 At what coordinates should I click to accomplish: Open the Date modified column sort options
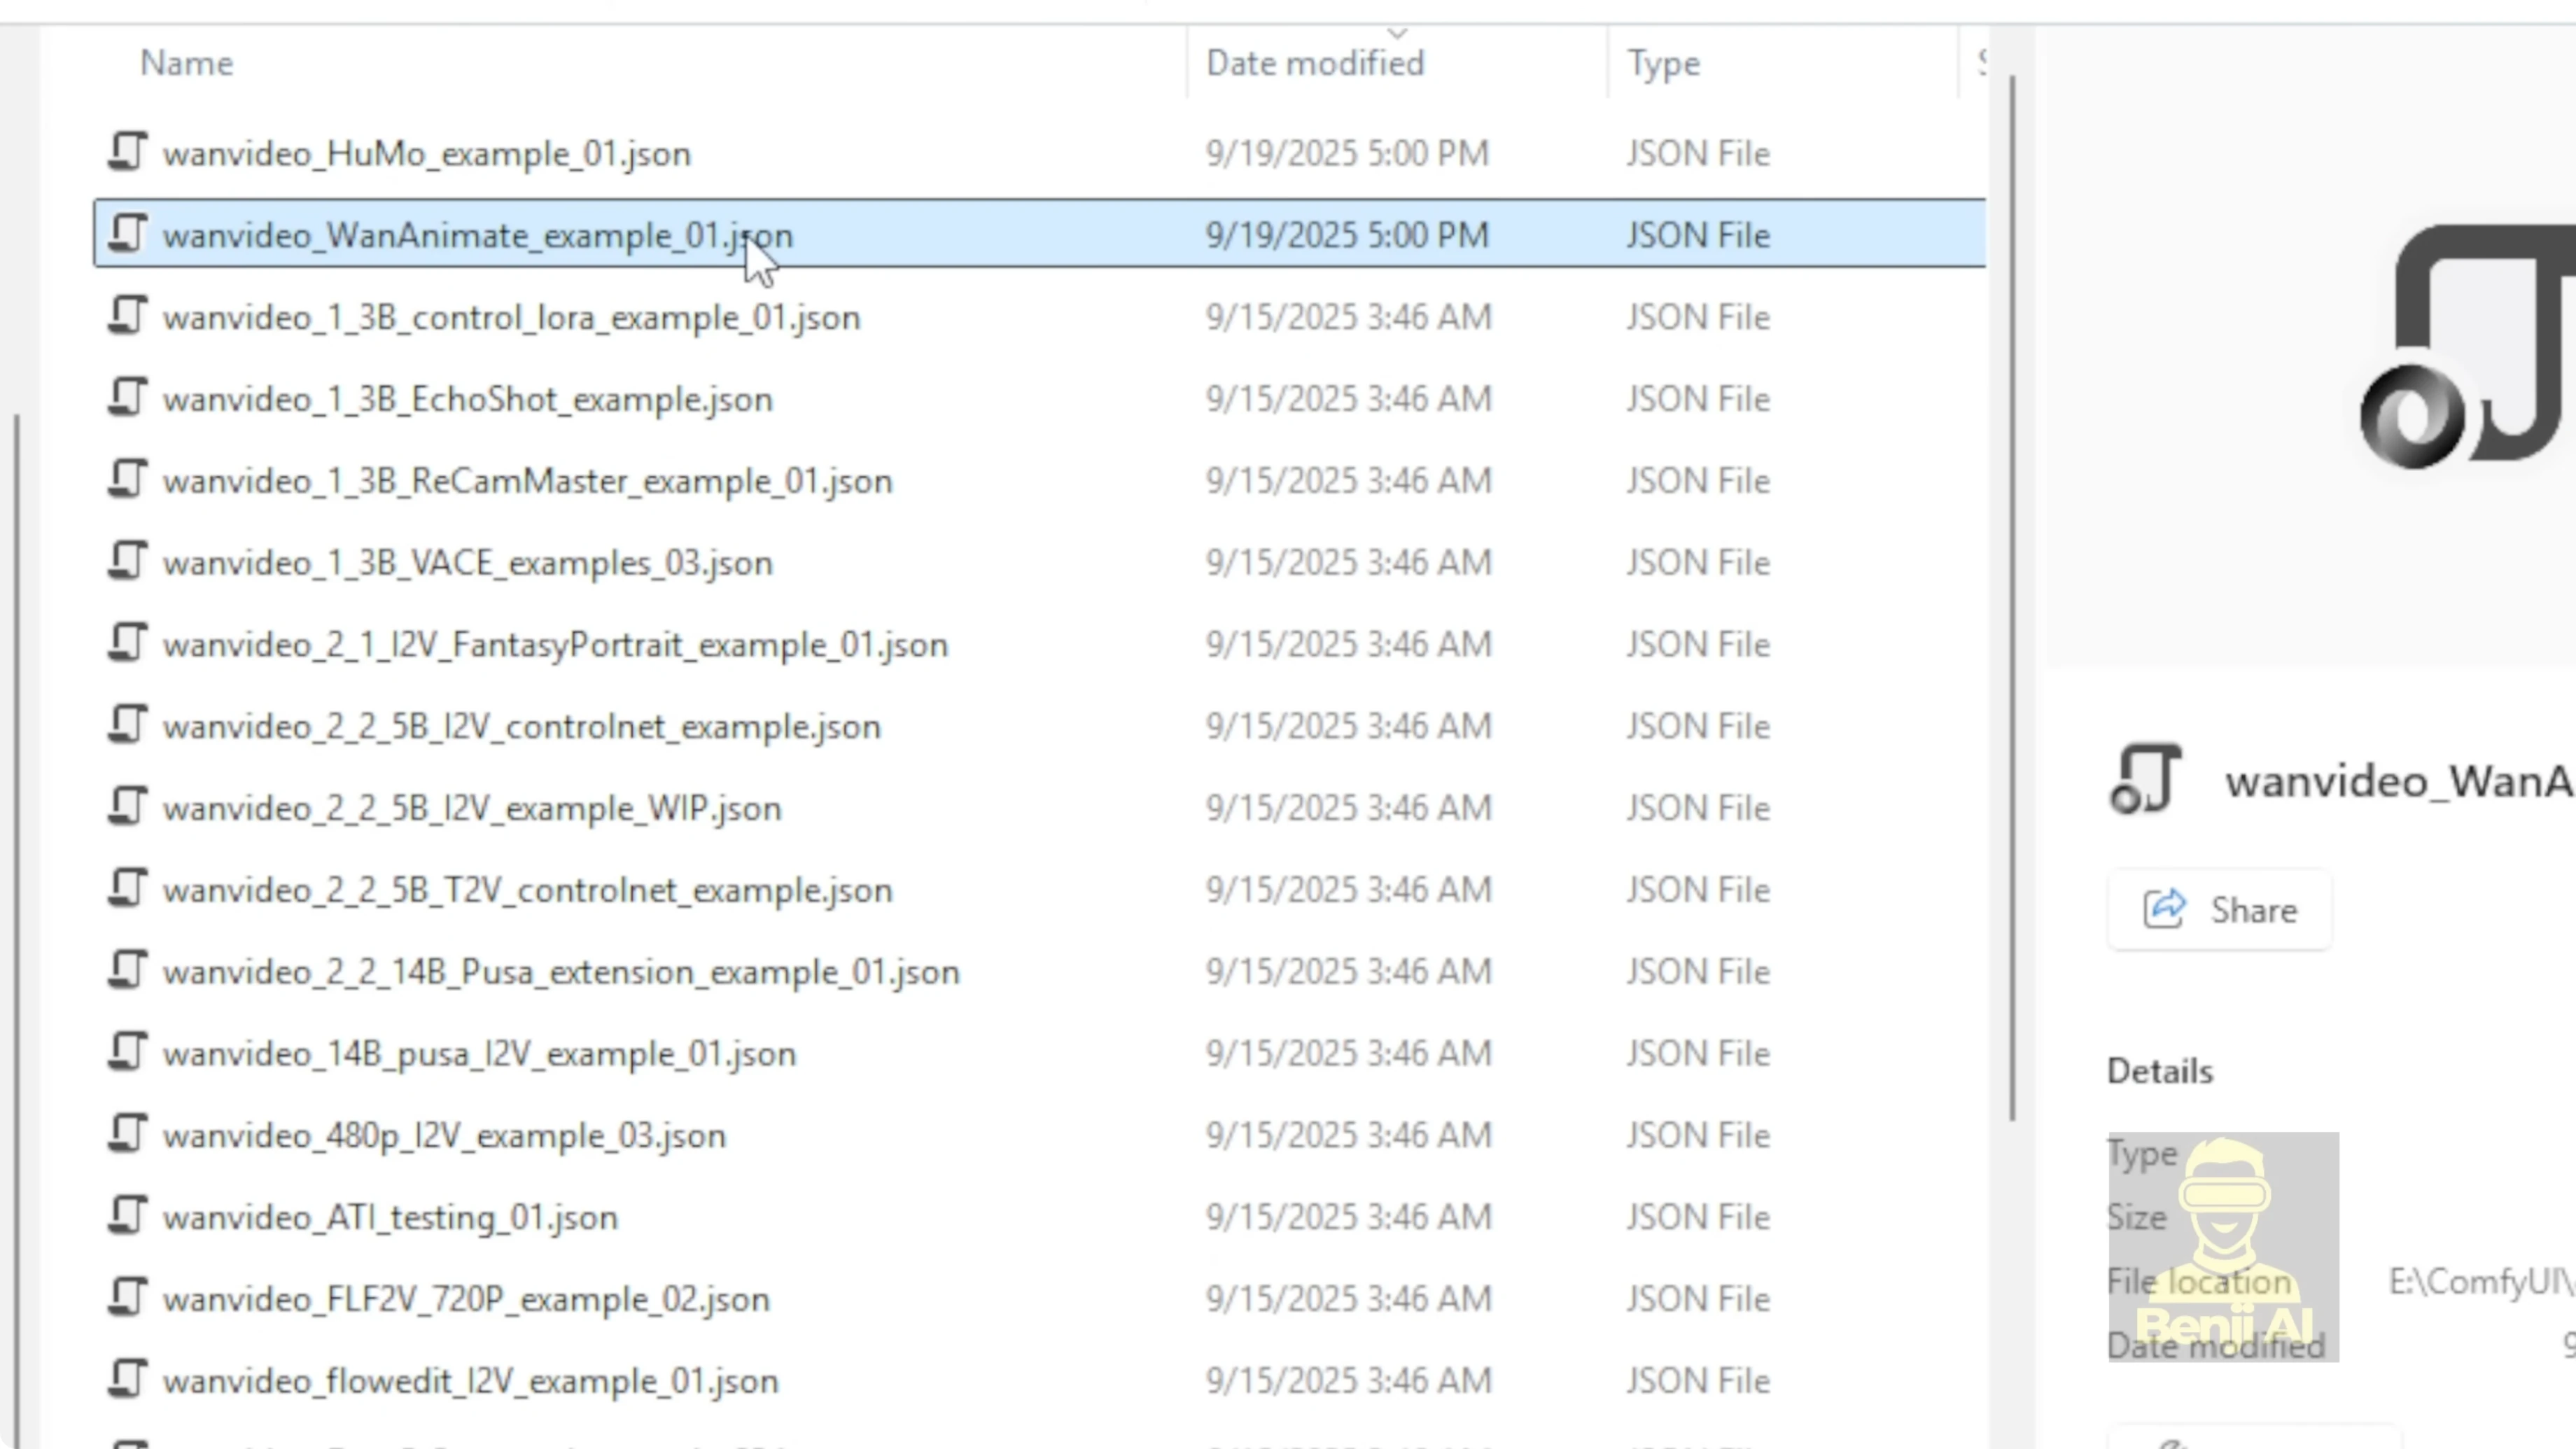point(1315,62)
